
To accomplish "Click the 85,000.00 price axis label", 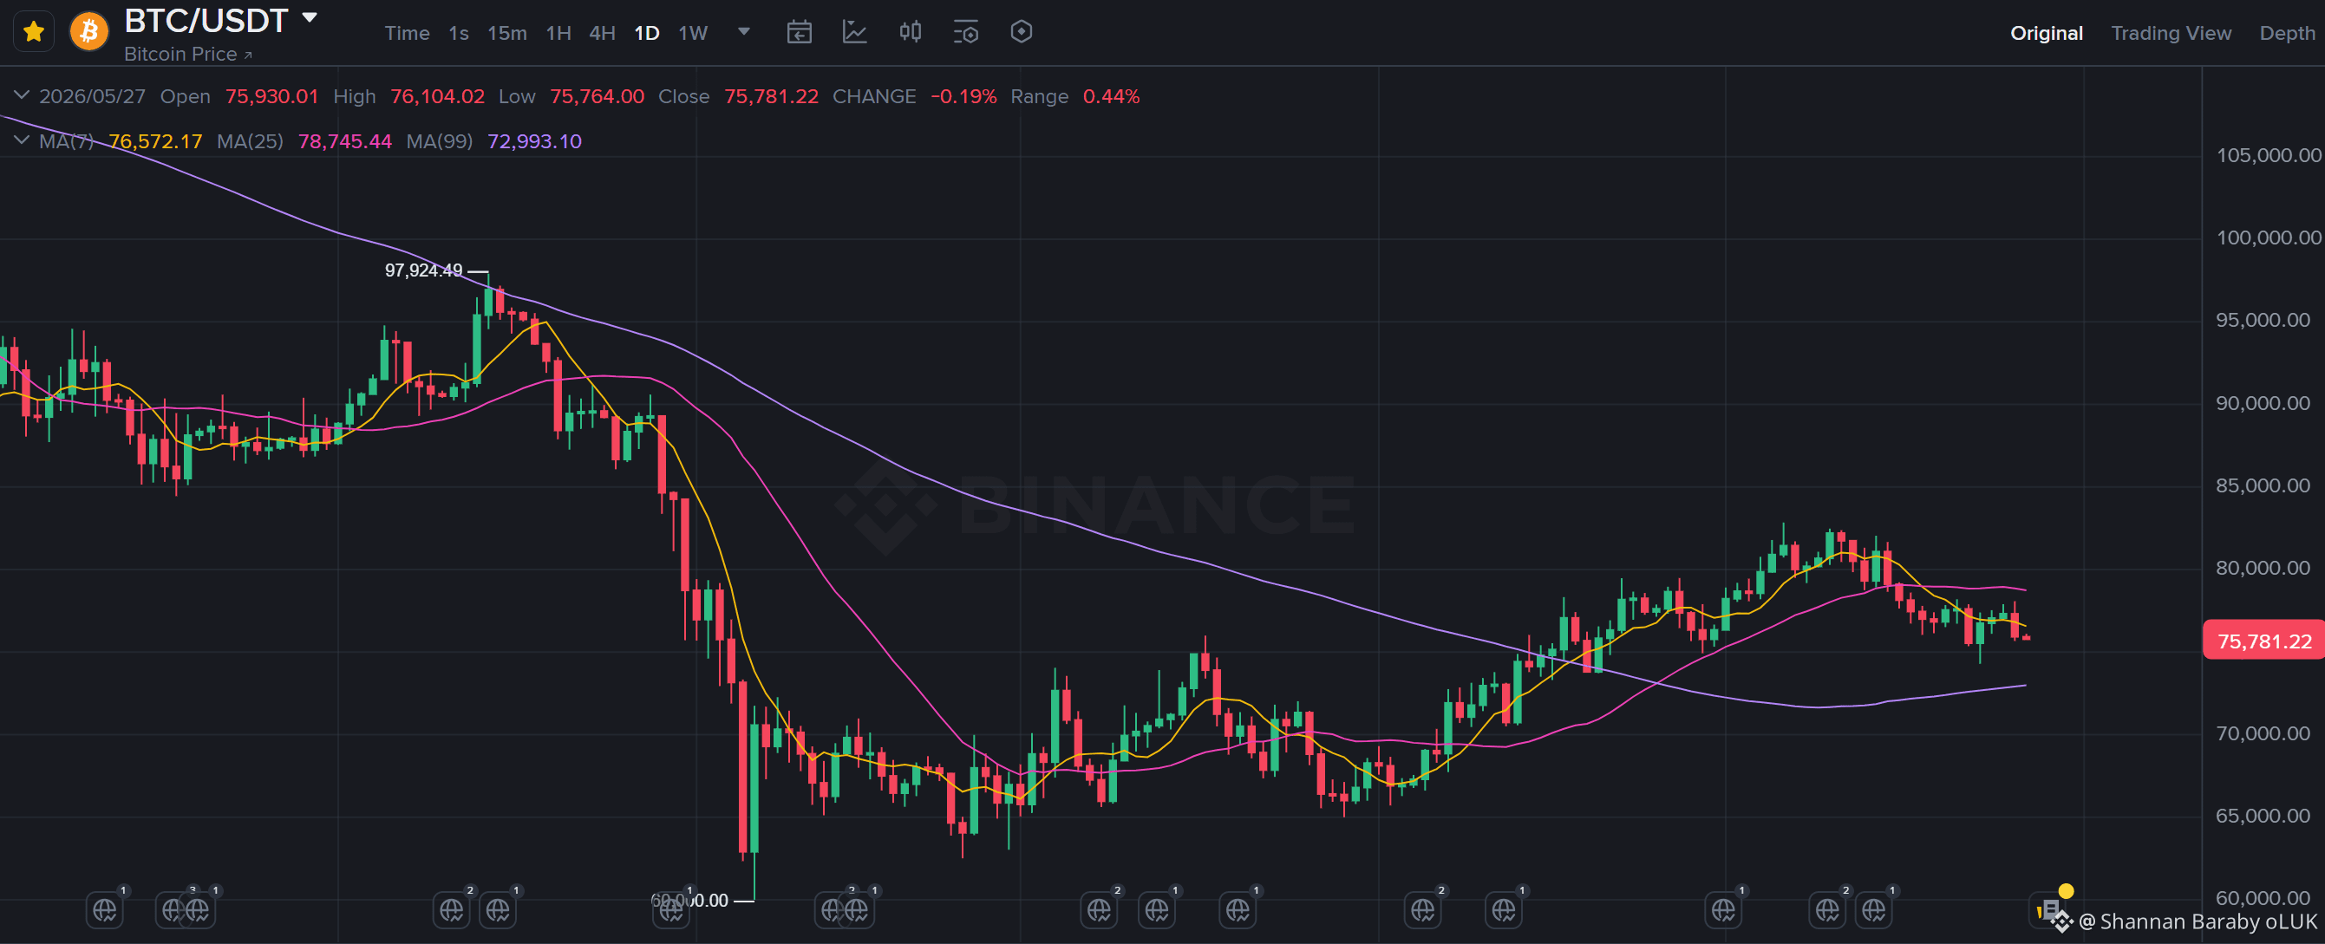I will pos(2263,485).
